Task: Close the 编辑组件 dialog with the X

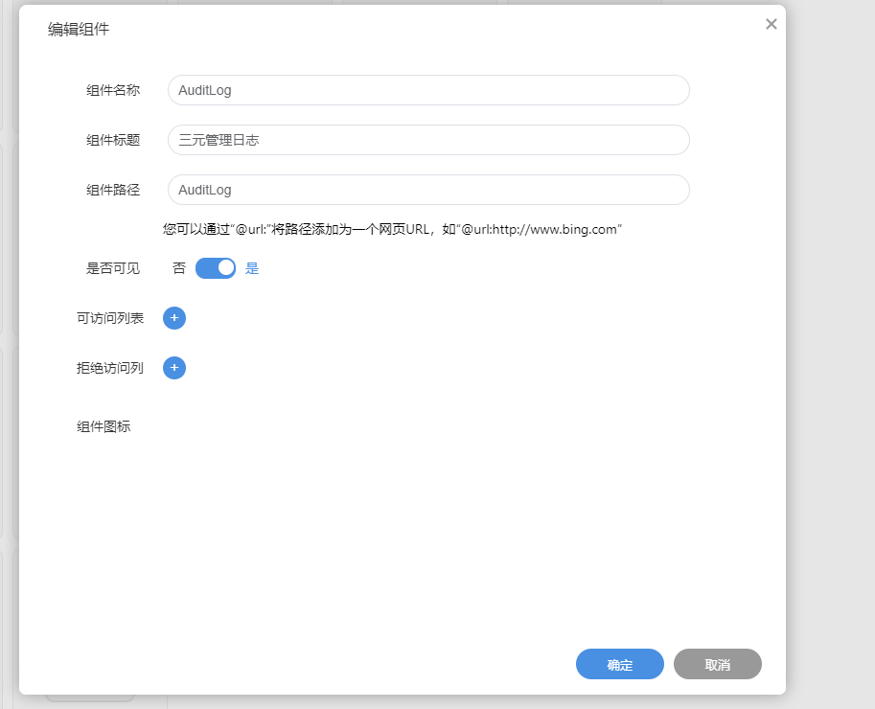Action: 771,24
